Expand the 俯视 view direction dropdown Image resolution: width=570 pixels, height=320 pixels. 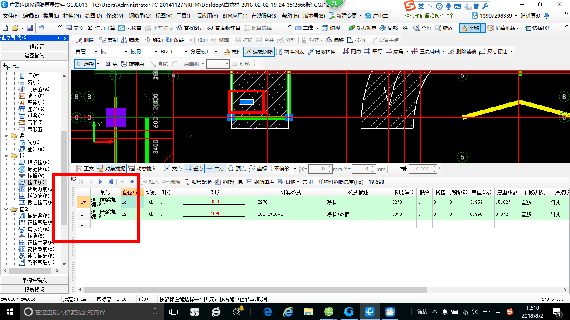coord(343,28)
